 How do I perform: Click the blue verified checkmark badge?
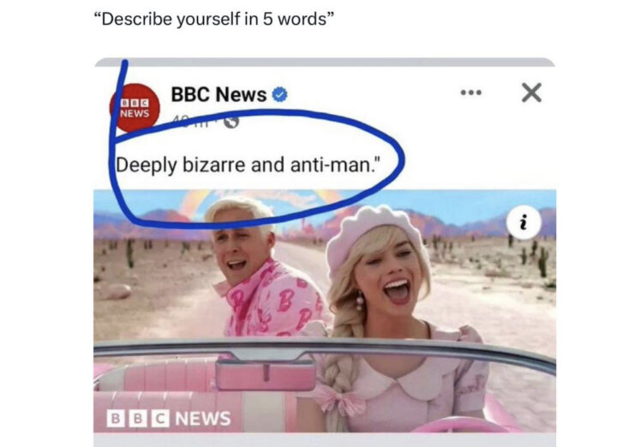point(279,94)
